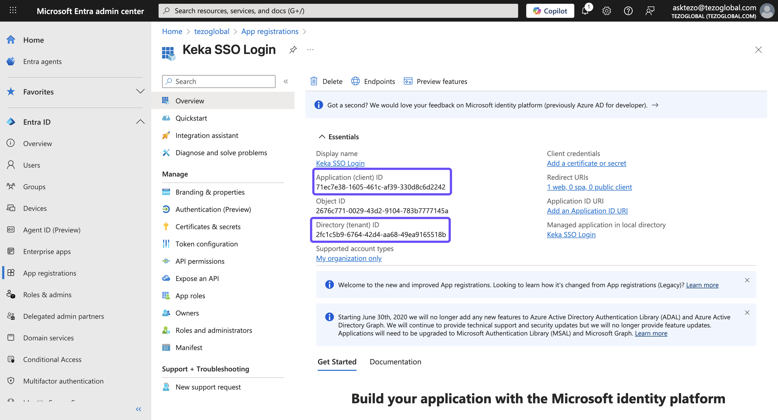Open the Endpoints globe icon
778x420 pixels.
[356, 82]
